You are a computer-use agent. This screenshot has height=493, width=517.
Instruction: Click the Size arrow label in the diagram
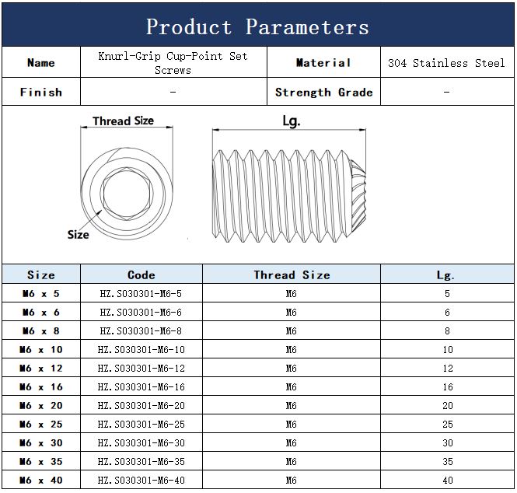click(78, 234)
